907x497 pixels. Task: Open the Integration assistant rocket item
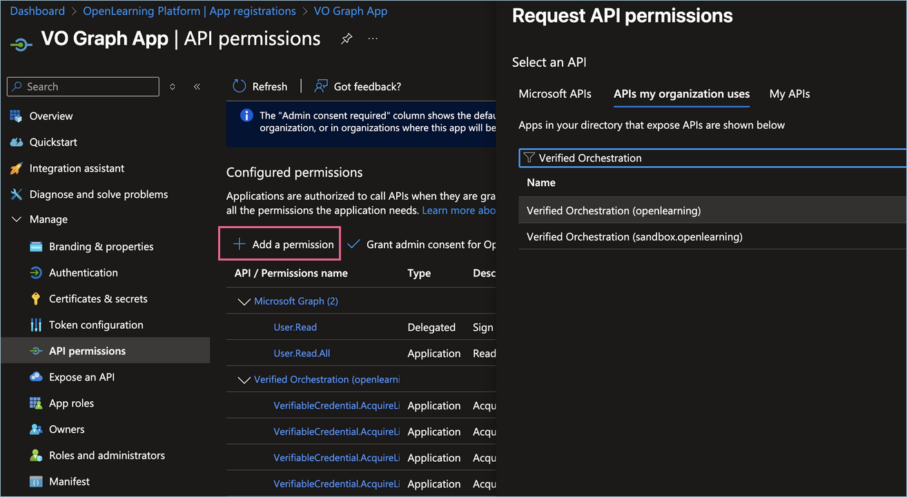coord(77,168)
